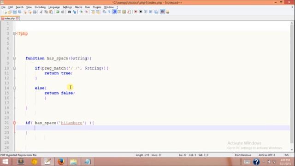Screen dimensions: 295x166
Task: Place cursor on 'return true;' line
Action: click(59, 73)
